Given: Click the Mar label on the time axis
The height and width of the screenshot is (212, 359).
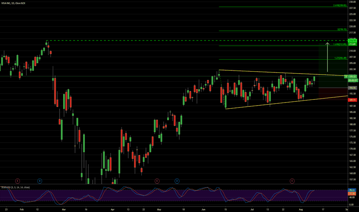Looking at the screenshot, I should [x=64, y=209].
